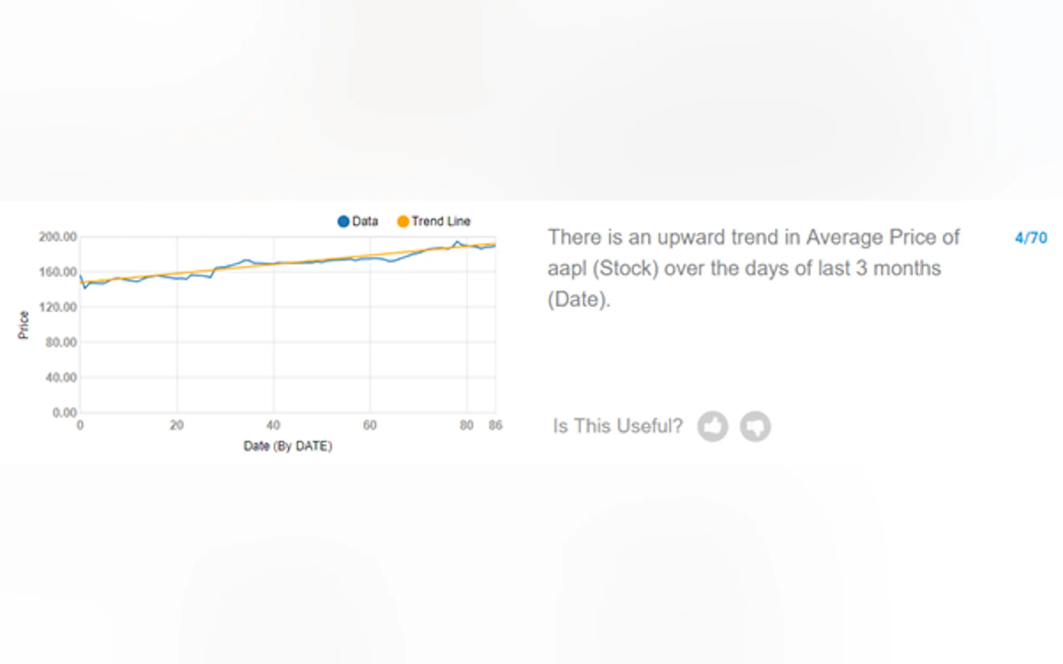Click the 120.00 y-axis tick label
Image resolution: width=1063 pixels, height=664 pixels.
tap(58, 307)
